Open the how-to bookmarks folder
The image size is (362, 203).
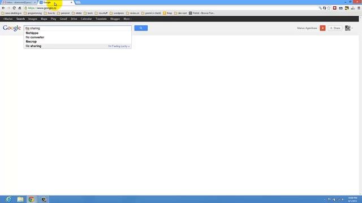click(49, 13)
